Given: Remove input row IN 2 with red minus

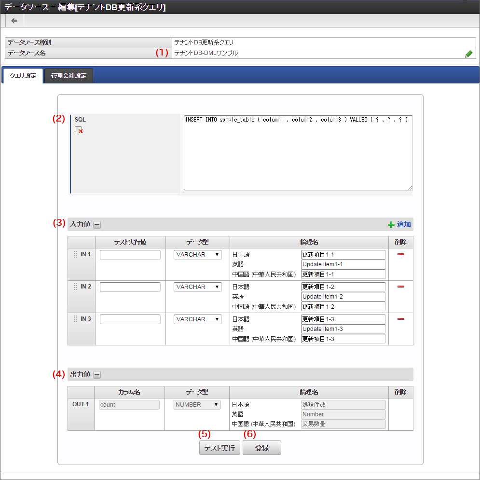Looking at the screenshot, I should click(x=400, y=287).
